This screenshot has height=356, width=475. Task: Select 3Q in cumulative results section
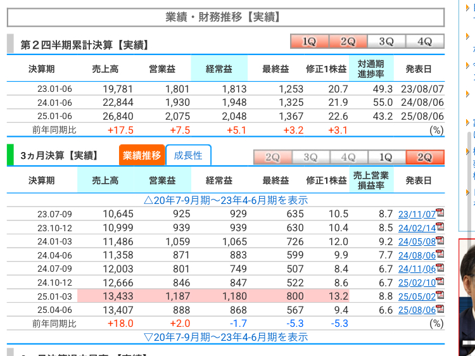(x=386, y=42)
